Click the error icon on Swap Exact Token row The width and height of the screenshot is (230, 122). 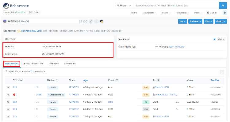(x=14, y=95)
